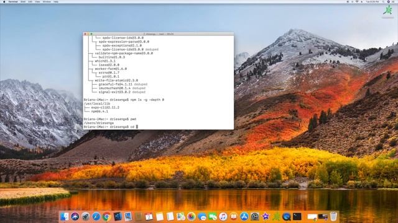Image resolution: width=398 pixels, height=223 pixels.
Task: Click worker-farm@1.6.0 tree entry
Action: pyautogui.click(x=111, y=69)
